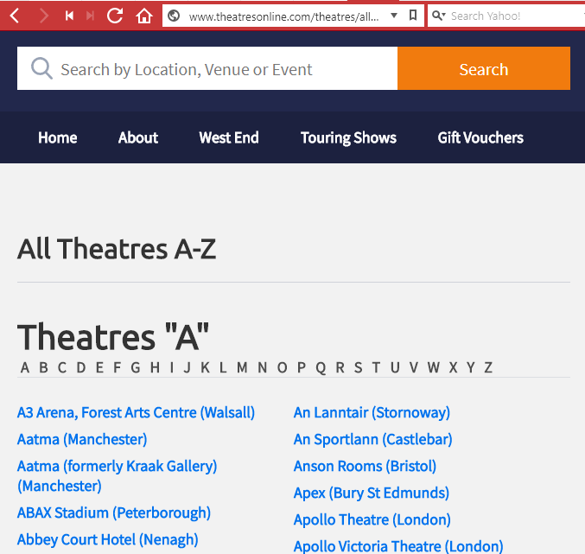Select letter R in the alphabet index
Image resolution: width=585 pixels, height=554 pixels.
coord(340,367)
